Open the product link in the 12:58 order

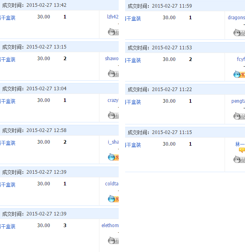8,143
